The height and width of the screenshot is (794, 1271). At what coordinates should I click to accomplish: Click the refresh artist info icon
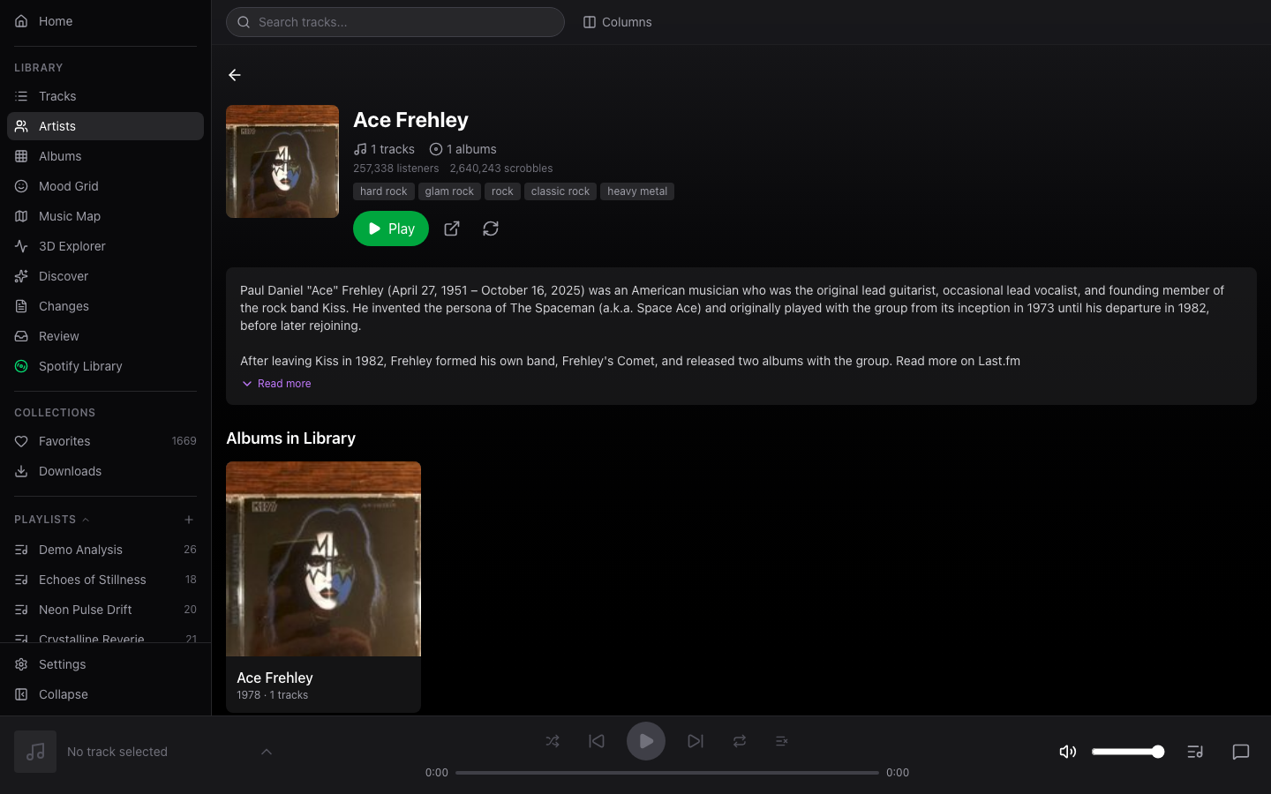pos(491,228)
